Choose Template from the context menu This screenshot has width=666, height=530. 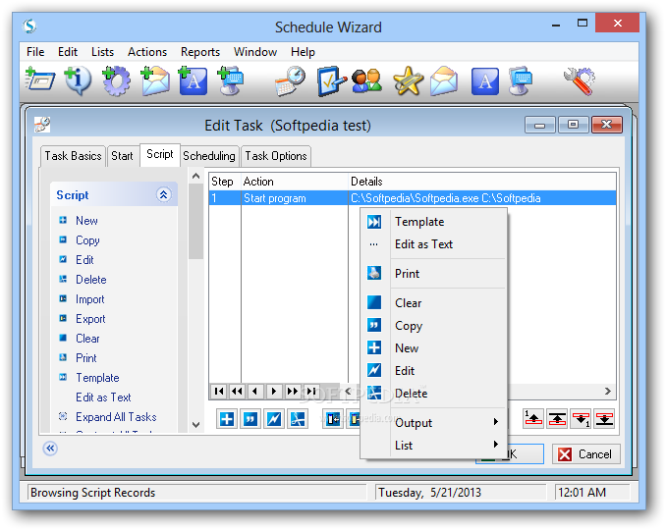tap(433, 222)
